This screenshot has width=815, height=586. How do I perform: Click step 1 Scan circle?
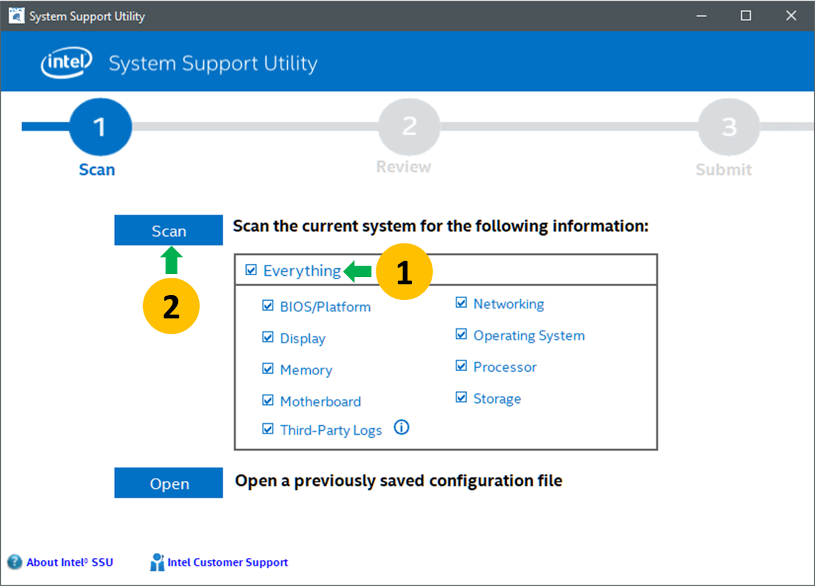point(100,127)
